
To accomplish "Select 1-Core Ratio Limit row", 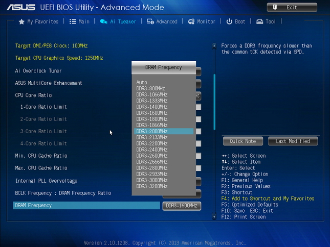I will click(43, 107).
